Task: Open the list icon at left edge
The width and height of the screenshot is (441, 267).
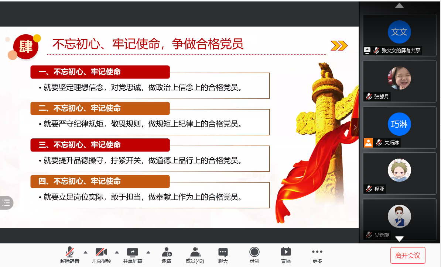Action: coord(6,202)
